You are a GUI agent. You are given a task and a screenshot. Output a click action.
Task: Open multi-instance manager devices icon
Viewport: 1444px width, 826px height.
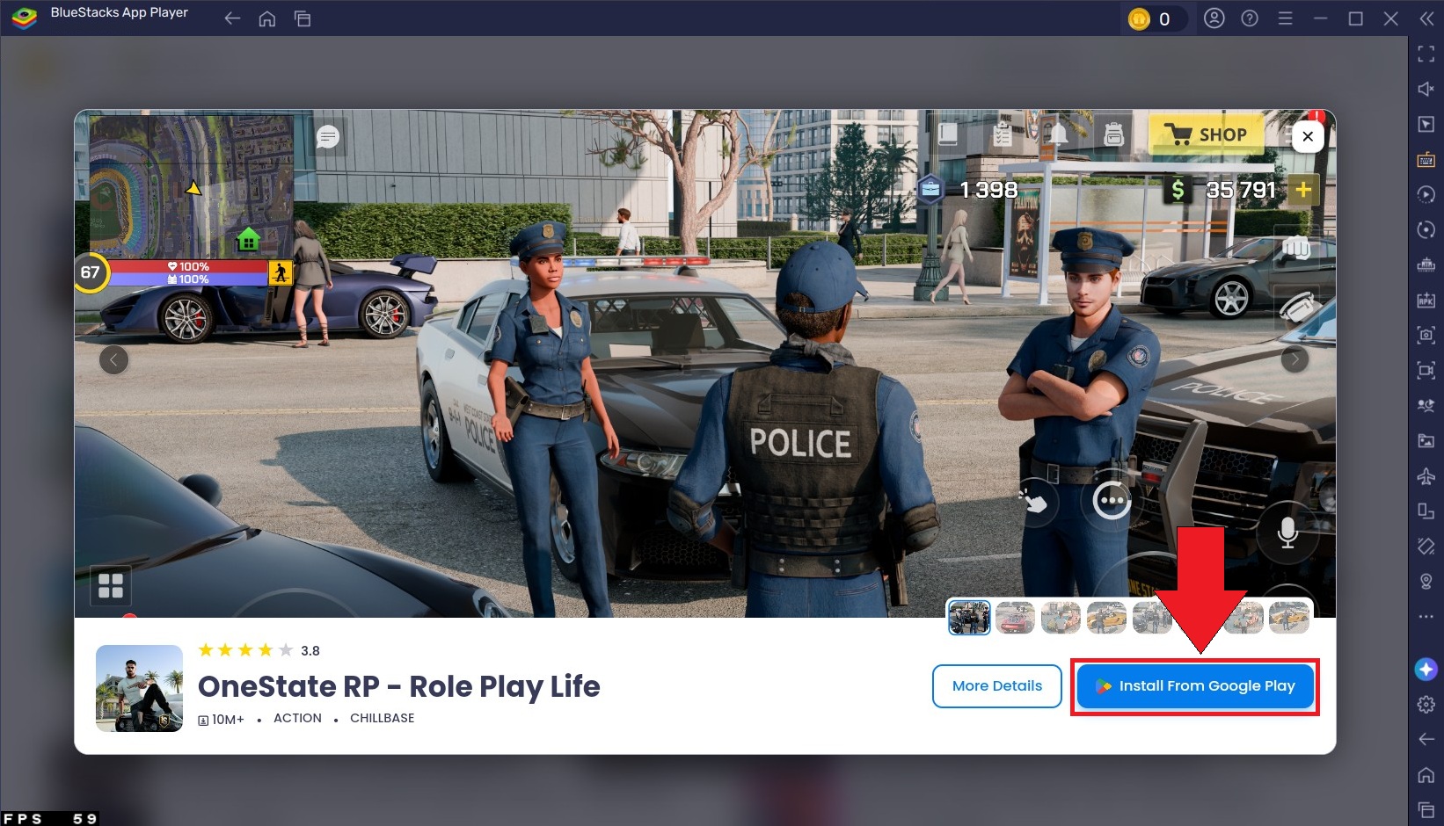(x=1426, y=511)
